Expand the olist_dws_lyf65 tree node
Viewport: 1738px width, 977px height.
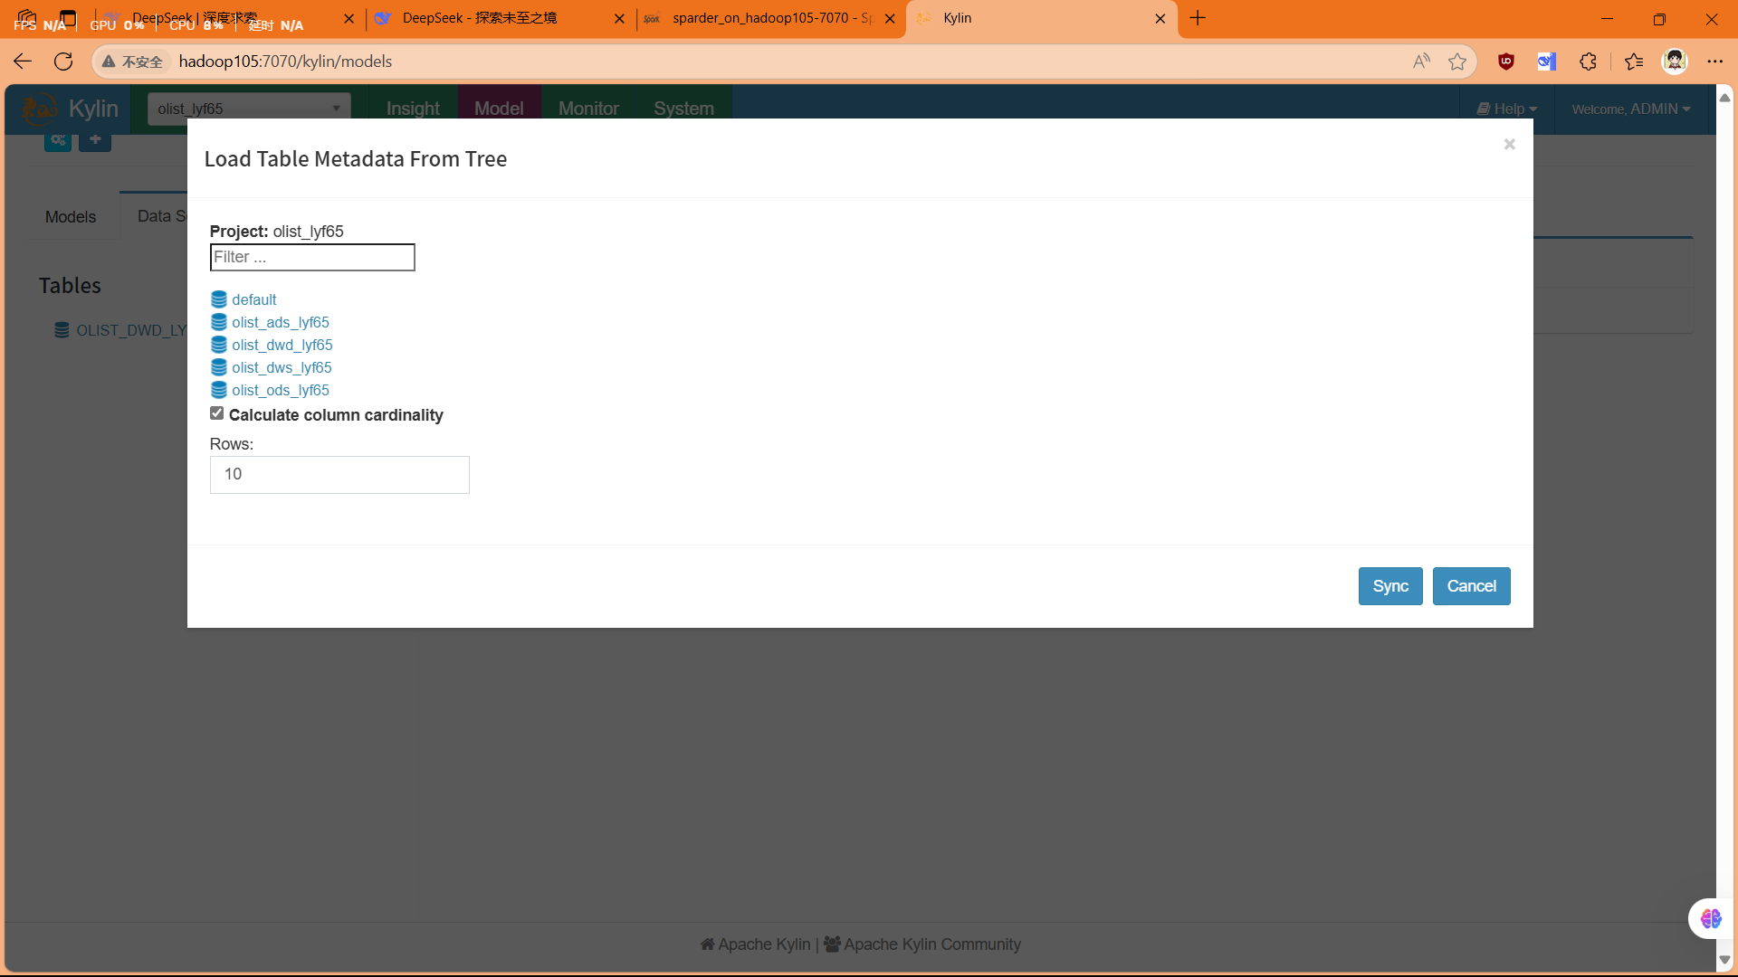(x=281, y=367)
